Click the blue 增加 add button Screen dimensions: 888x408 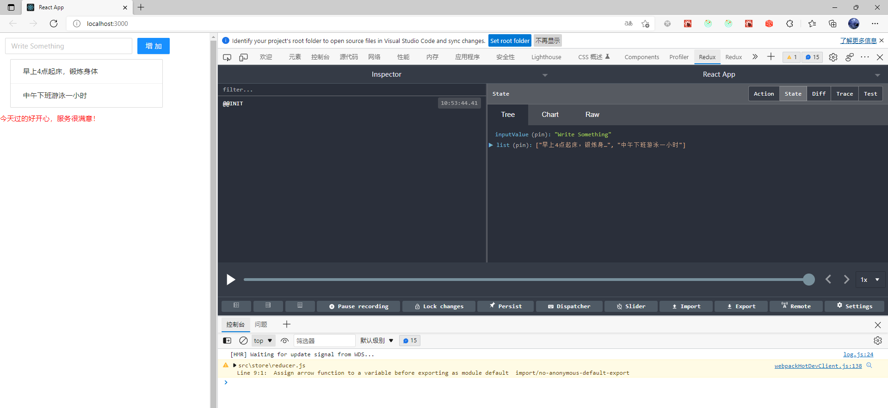[154, 46]
